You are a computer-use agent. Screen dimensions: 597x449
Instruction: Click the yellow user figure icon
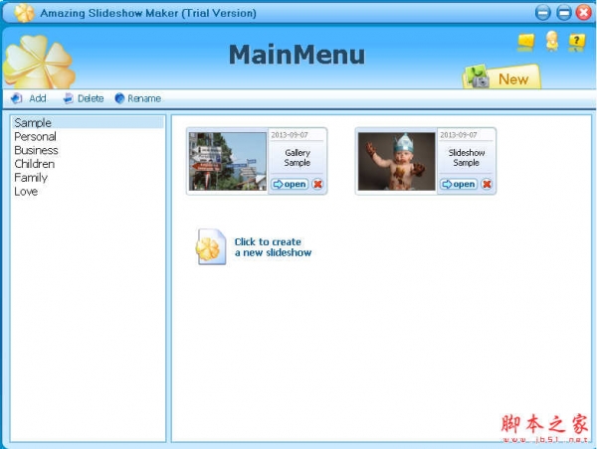pos(551,41)
